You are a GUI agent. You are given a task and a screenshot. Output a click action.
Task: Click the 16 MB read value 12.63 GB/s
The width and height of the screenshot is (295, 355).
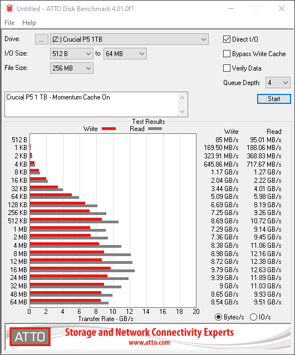(x=265, y=270)
